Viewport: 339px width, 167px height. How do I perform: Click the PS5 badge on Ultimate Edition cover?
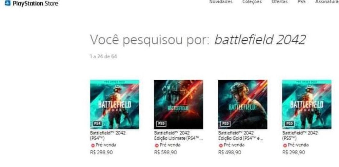(161, 124)
